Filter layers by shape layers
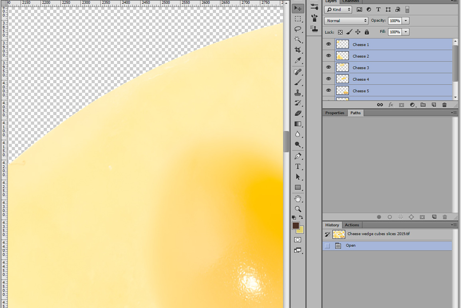The width and height of the screenshot is (462, 308). pyautogui.click(x=388, y=10)
